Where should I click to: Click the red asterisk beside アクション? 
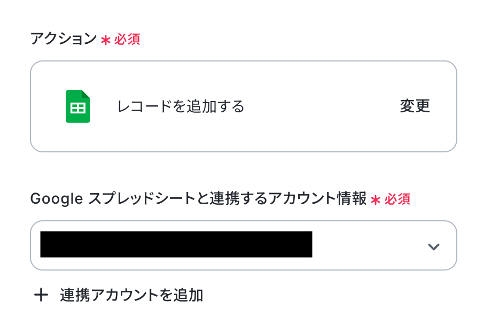click(x=106, y=40)
